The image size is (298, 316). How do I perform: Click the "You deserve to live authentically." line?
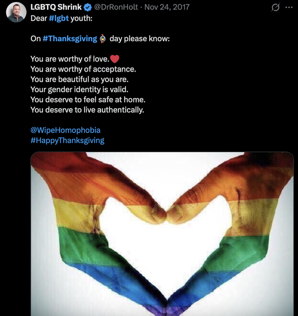coord(87,110)
